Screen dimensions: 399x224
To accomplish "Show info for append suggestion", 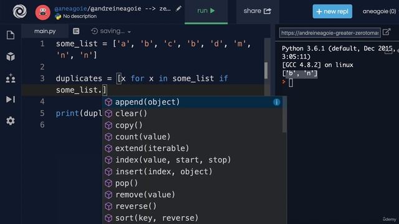I will click(277, 102).
